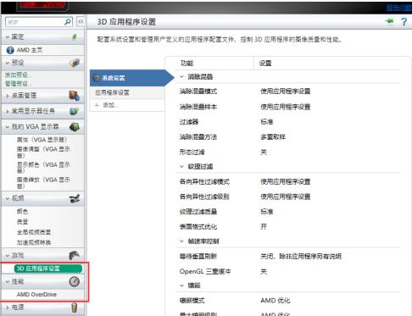This screenshot has width=412, height=316.
Task: Click the top-right report link
Action: click(x=399, y=8)
